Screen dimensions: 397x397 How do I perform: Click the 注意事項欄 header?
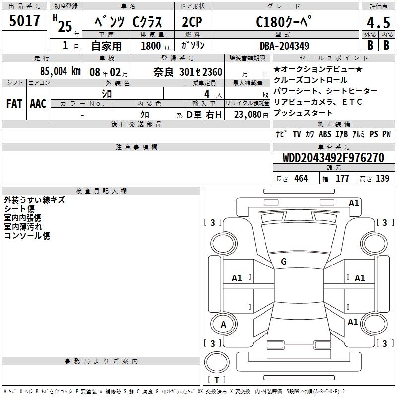pos(136,147)
